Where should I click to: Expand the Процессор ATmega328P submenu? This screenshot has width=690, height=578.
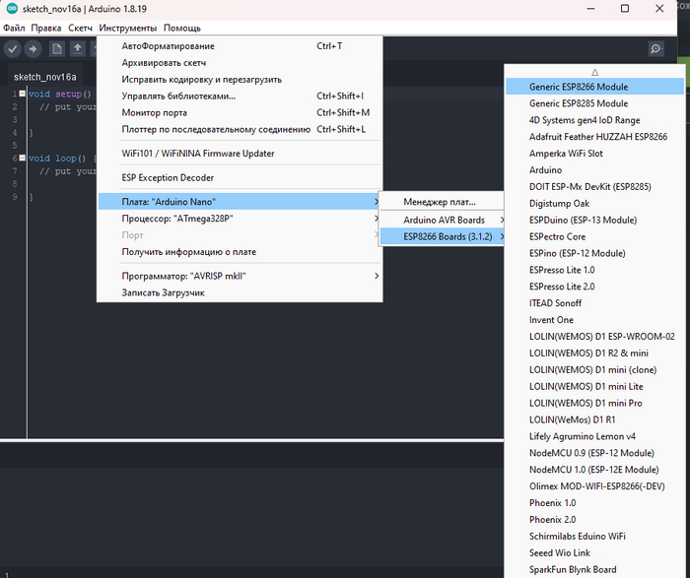coord(240,219)
